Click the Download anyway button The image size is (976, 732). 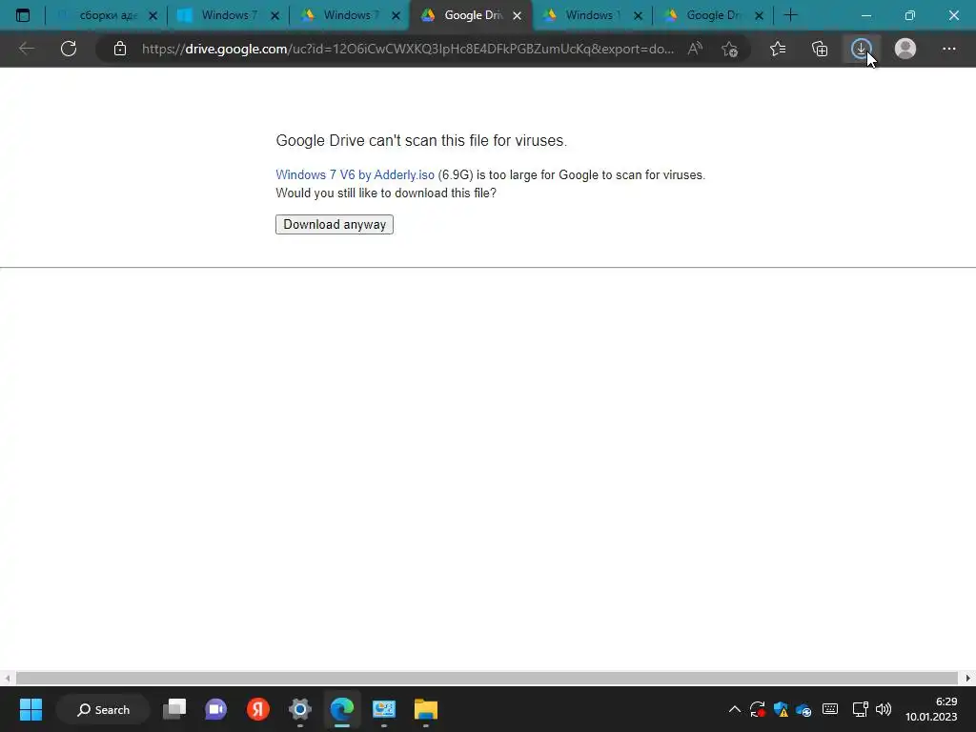point(335,224)
